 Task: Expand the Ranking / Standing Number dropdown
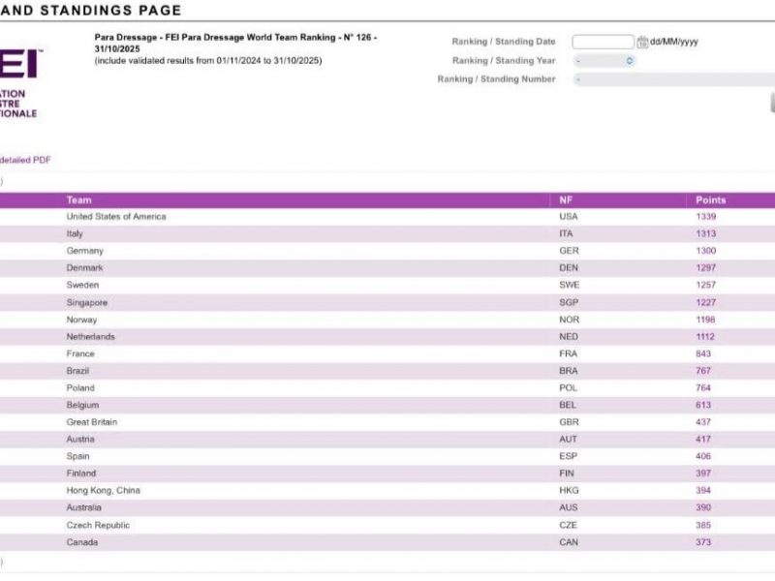[673, 79]
